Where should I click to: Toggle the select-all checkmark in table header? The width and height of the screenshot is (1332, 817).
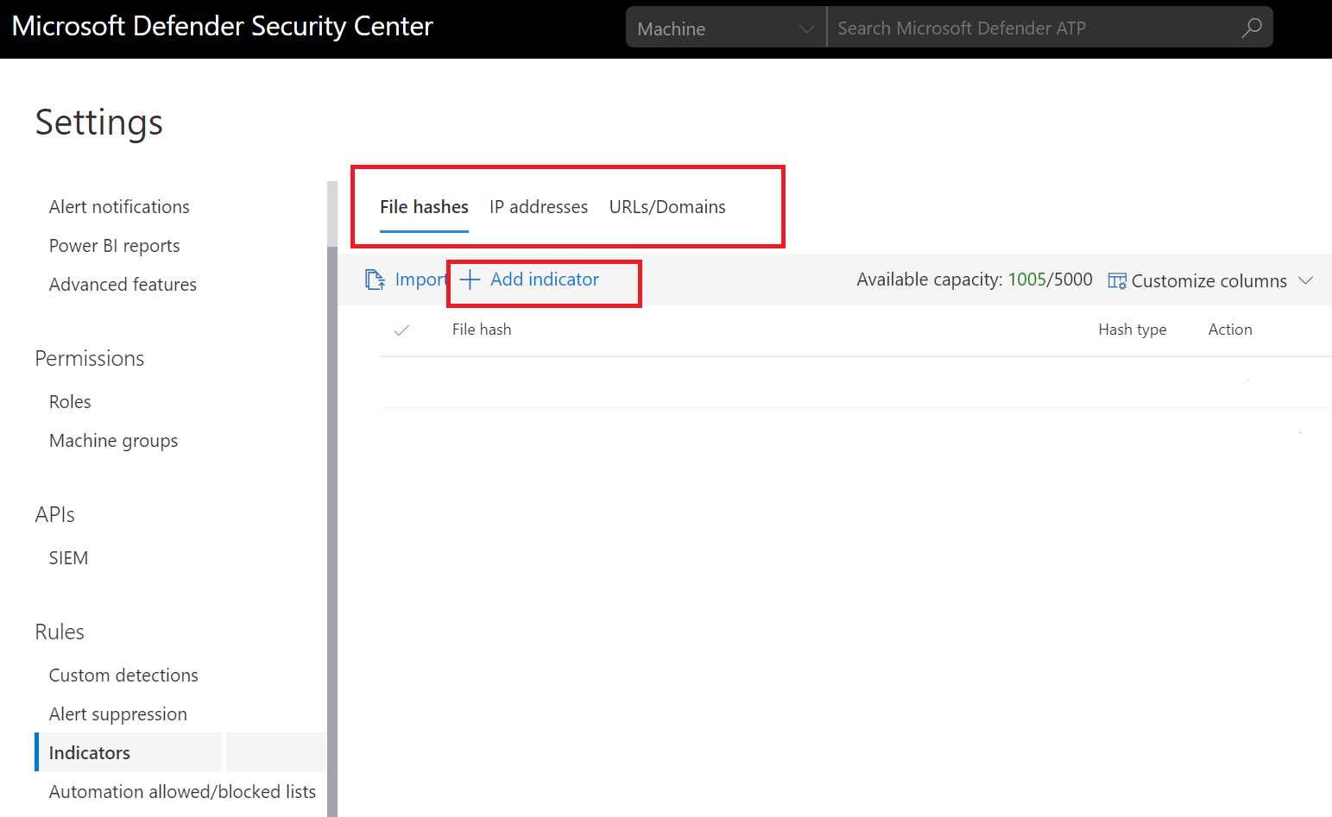[401, 330]
